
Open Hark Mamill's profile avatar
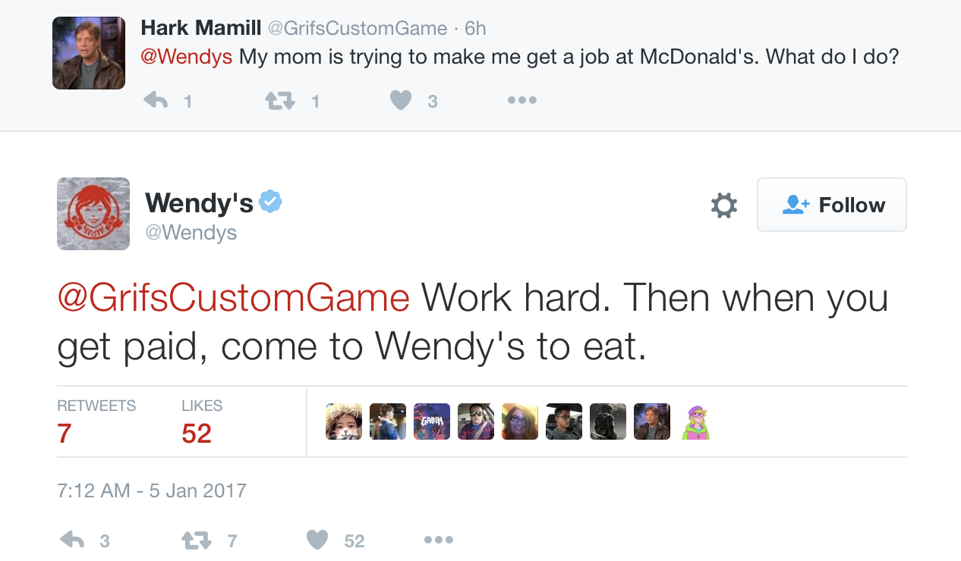pos(89,53)
